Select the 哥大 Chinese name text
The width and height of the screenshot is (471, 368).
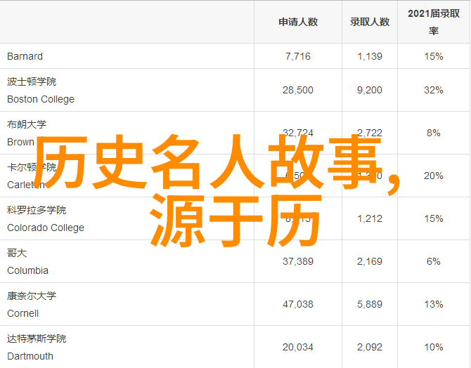coord(17,253)
